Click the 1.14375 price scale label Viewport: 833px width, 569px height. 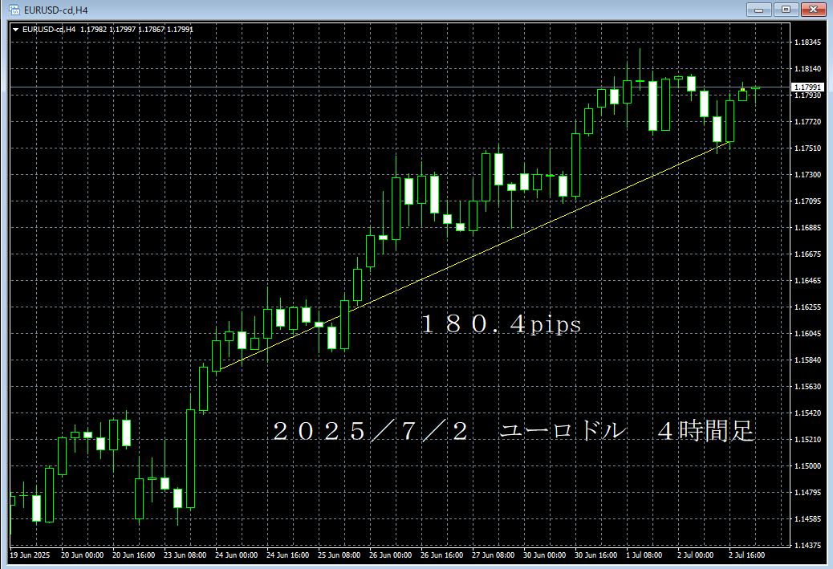(807, 546)
